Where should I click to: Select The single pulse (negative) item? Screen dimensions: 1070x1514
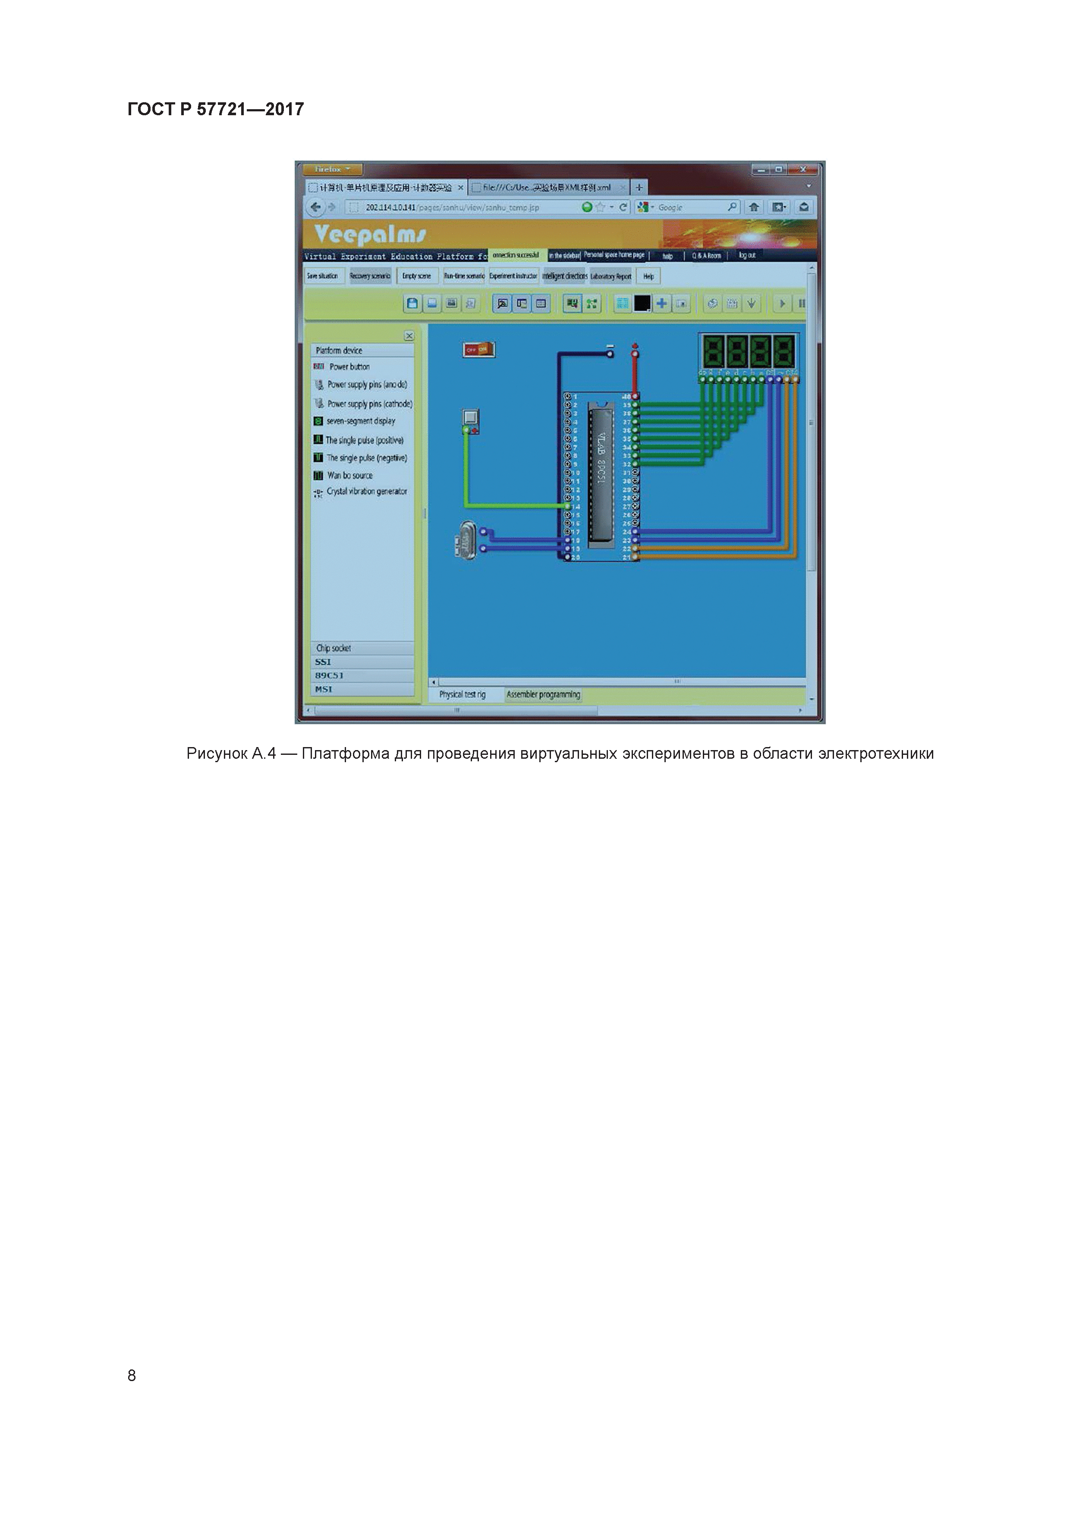361,457
